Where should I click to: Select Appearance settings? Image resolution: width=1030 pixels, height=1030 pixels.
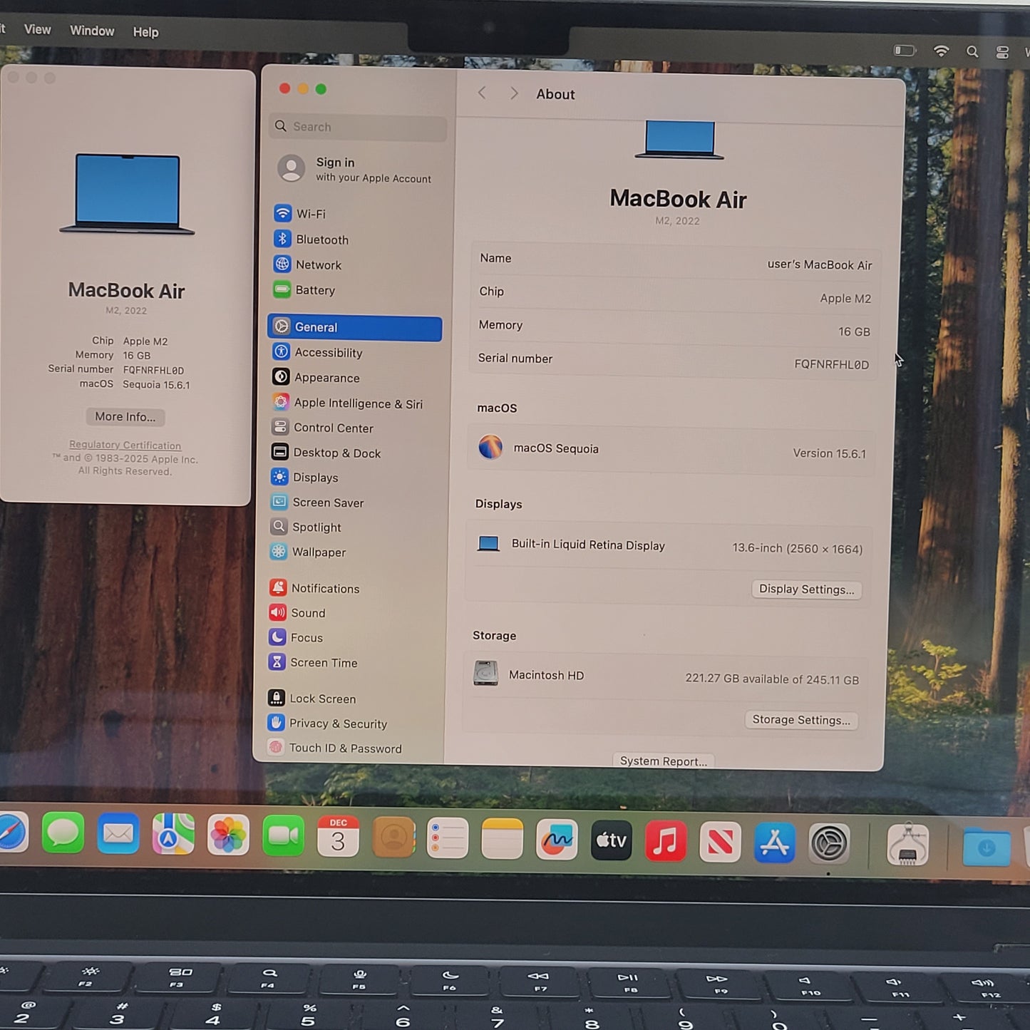point(326,377)
